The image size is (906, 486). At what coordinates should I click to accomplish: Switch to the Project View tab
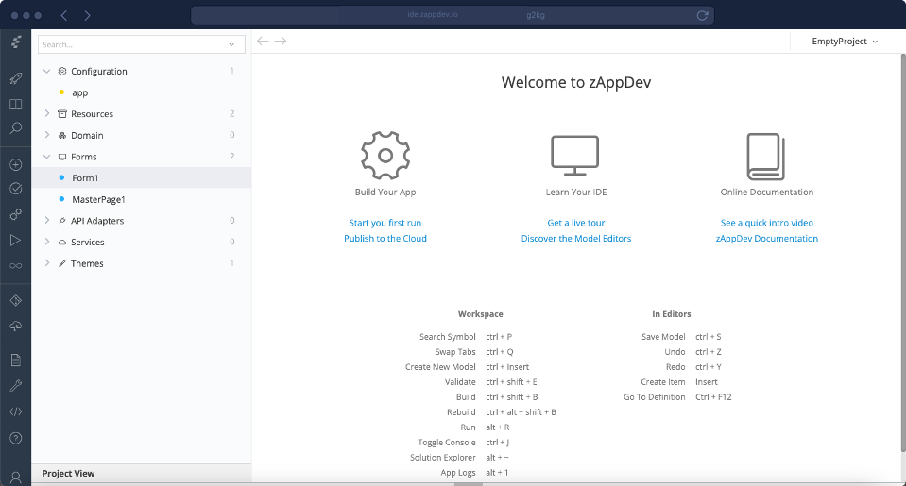coord(69,474)
